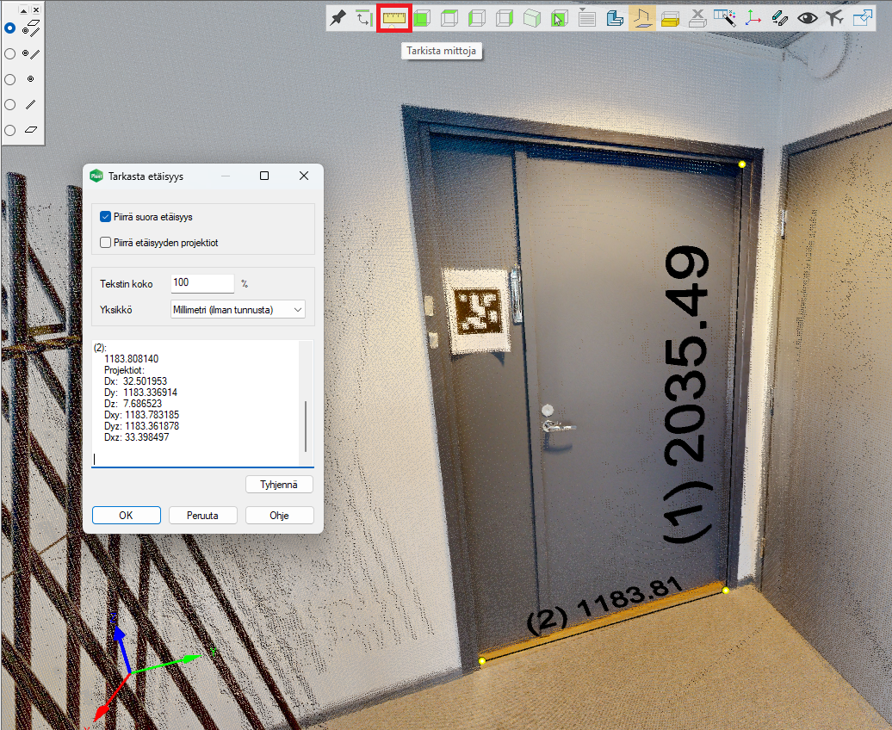The width and height of the screenshot is (892, 730).
Task: Click the eye visibility icon in toolbar
Action: point(807,18)
